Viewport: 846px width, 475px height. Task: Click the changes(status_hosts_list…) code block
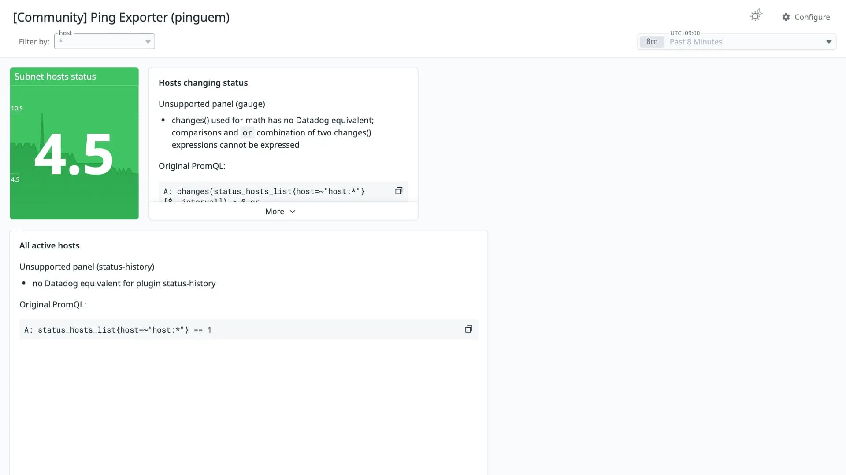coord(283,192)
